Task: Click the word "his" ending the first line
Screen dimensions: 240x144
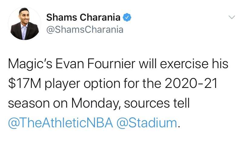Action: coord(220,64)
